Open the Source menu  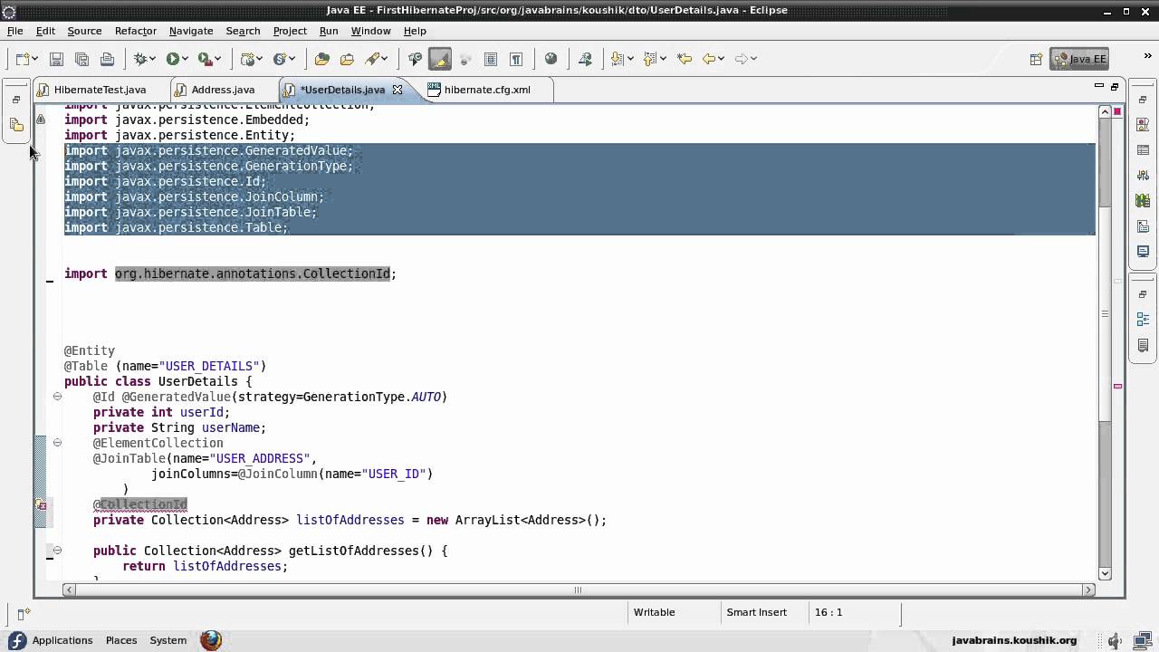(84, 31)
